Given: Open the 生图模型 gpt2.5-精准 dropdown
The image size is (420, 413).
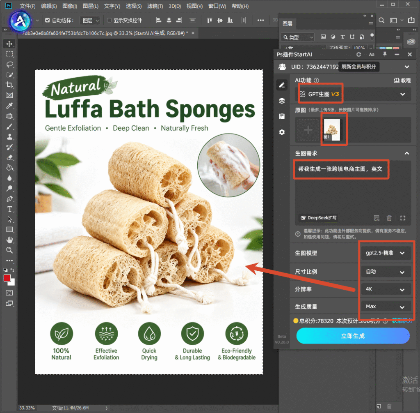Looking at the screenshot, I should [x=386, y=253].
